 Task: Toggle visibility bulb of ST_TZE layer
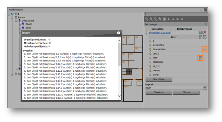click(150, 66)
